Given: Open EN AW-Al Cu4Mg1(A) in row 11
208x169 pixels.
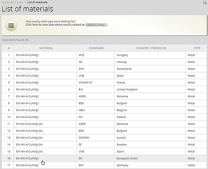Looking at the screenshot, I should pyautogui.click(x=29, y=124).
